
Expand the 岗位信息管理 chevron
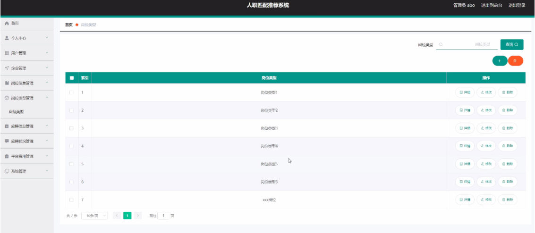[x=47, y=83]
